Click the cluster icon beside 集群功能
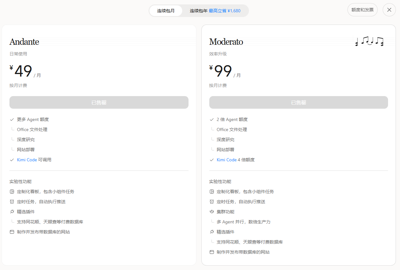This screenshot has height=270, width=400. (211, 212)
